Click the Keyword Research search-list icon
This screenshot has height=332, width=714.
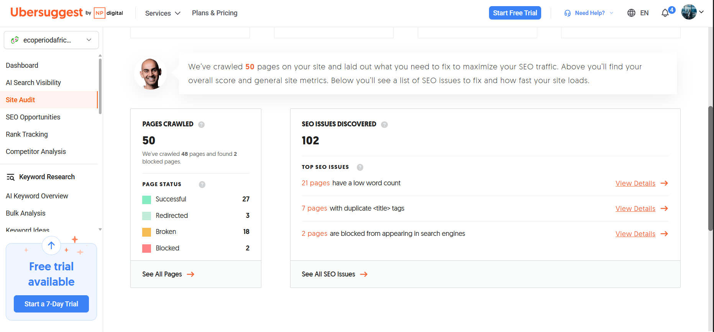coord(11,177)
